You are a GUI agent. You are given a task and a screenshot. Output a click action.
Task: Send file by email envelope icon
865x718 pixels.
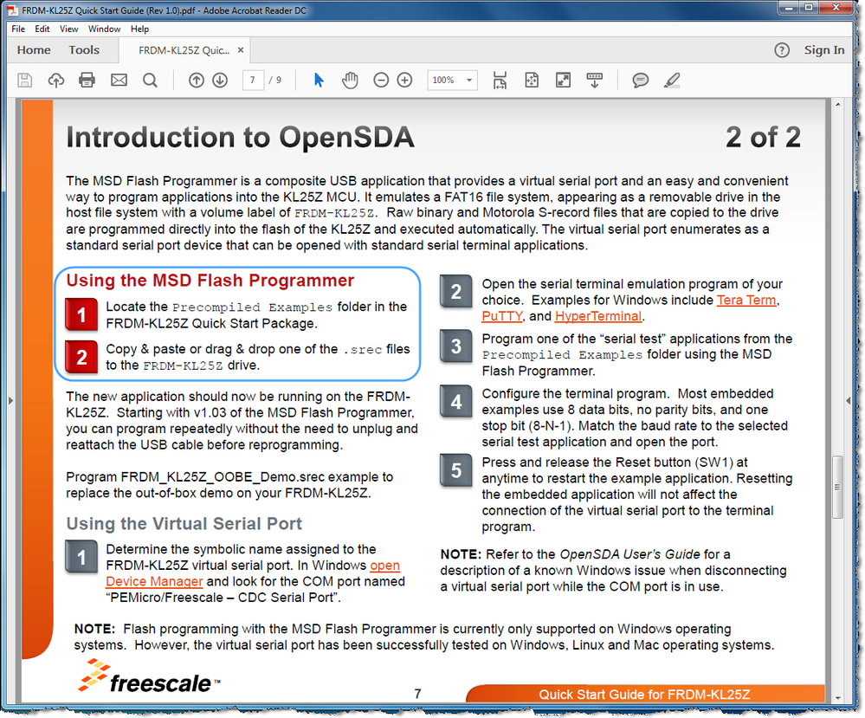pyautogui.click(x=119, y=80)
